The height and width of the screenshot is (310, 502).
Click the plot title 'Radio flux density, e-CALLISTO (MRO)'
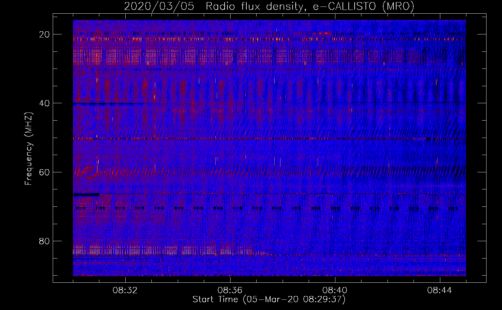(x=310, y=7)
